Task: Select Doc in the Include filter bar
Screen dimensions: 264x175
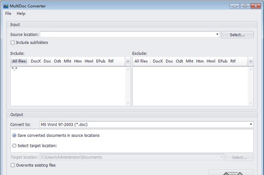Action: click(x=48, y=61)
